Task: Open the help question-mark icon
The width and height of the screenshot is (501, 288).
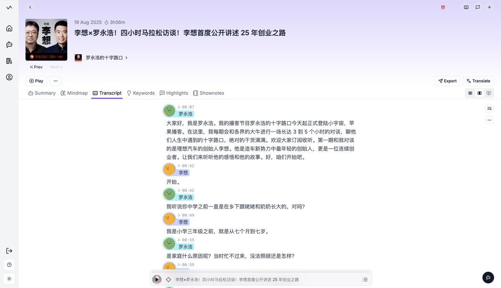Action: point(9,265)
